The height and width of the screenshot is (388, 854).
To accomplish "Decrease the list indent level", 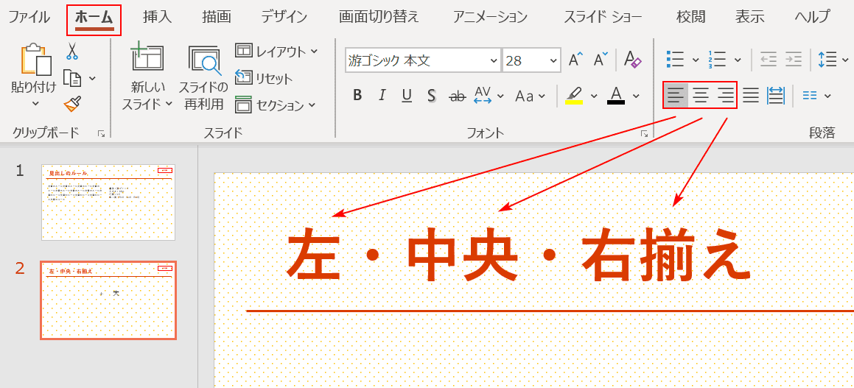I will pos(768,60).
